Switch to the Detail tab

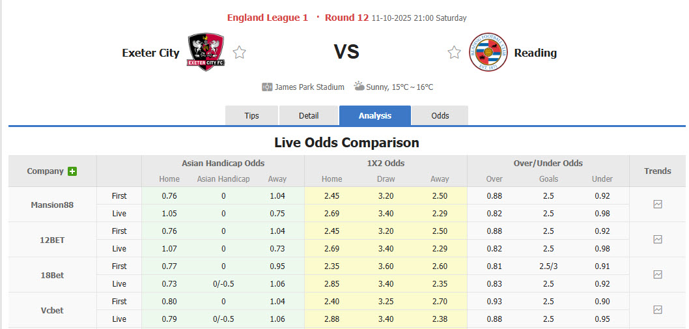point(309,115)
